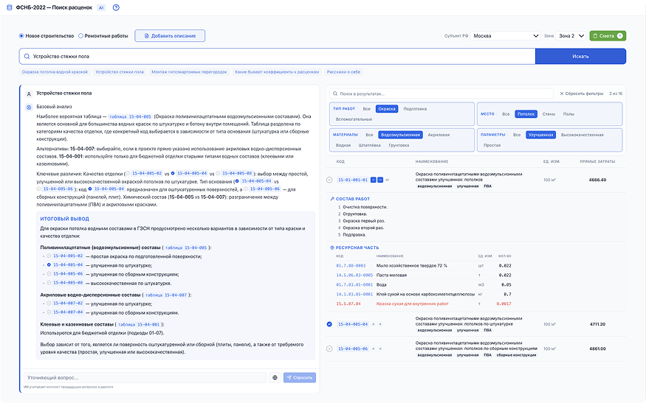Click the second plus icon in row 15-04-005-06
Screen dimensions: 646x403
pos(380,348)
